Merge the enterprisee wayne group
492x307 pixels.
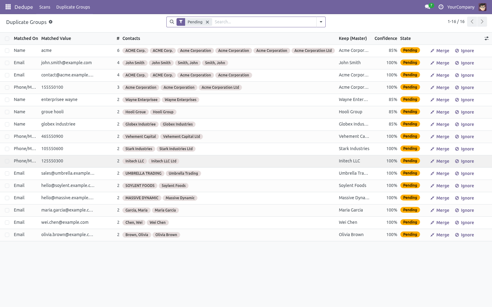point(440,100)
